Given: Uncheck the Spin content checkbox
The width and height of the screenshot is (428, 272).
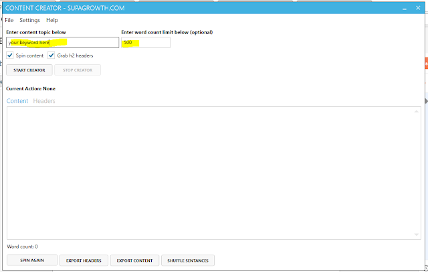Looking at the screenshot, I should click(x=10, y=55).
